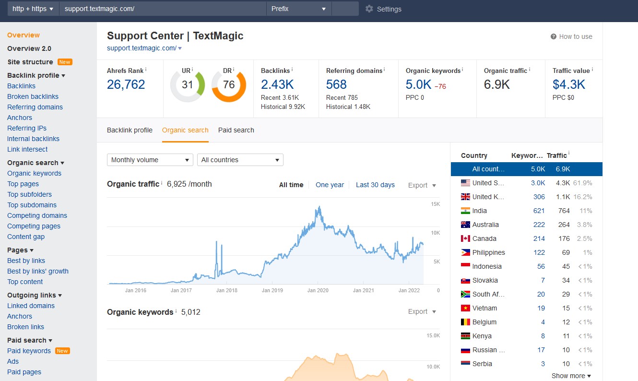
Task: Click the Vietnam flag icon
Action: click(x=465, y=308)
